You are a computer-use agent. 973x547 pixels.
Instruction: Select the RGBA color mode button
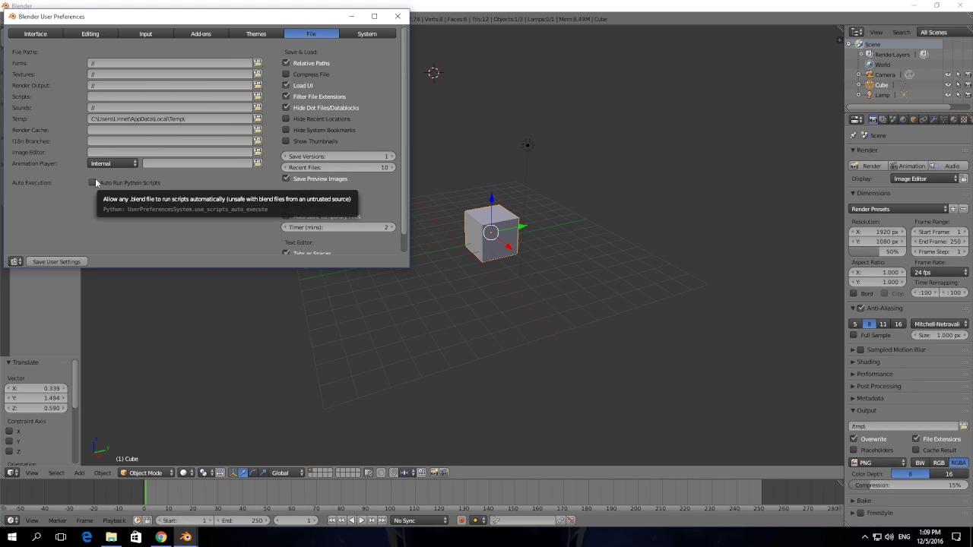pos(958,463)
